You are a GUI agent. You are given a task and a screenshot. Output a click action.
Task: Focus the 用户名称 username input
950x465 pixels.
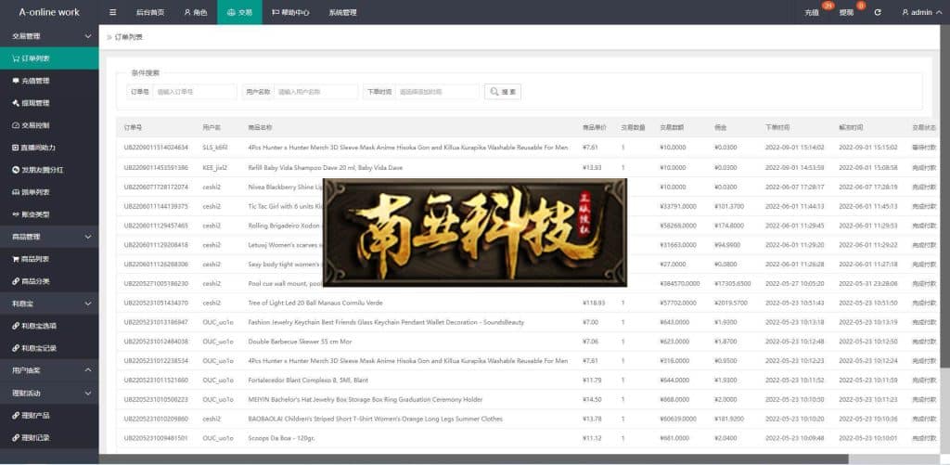315,92
